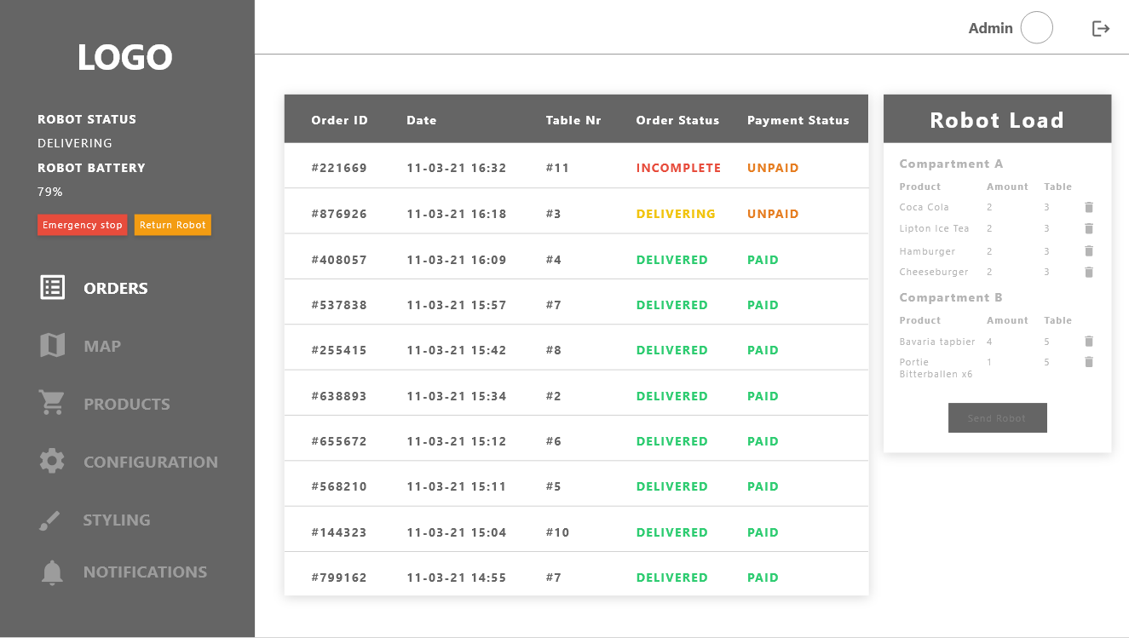Image resolution: width=1129 pixels, height=638 pixels.
Task: Click the Configuration gear icon
Action: click(53, 462)
